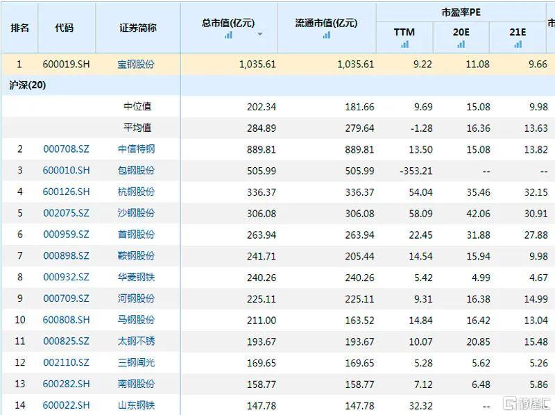The width and height of the screenshot is (555, 415).
Task: Open stock code 000932.SZ
Action: pyautogui.click(x=66, y=277)
